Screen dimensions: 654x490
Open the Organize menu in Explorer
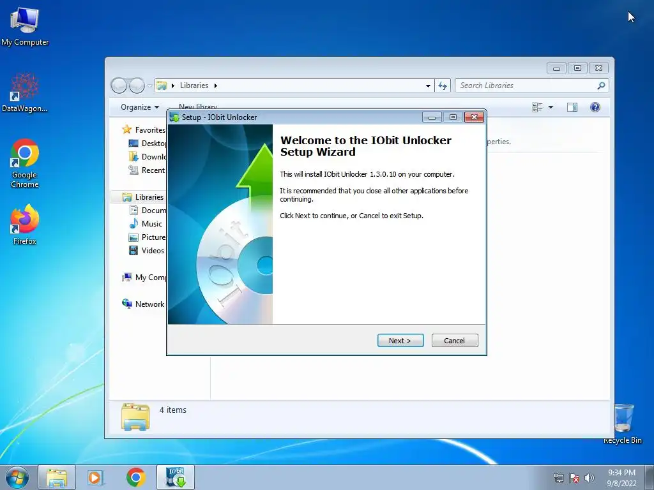point(140,107)
